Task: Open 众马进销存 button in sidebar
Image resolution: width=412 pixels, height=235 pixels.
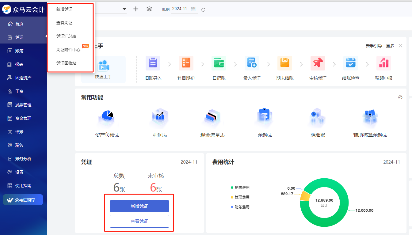Action: (x=23, y=200)
